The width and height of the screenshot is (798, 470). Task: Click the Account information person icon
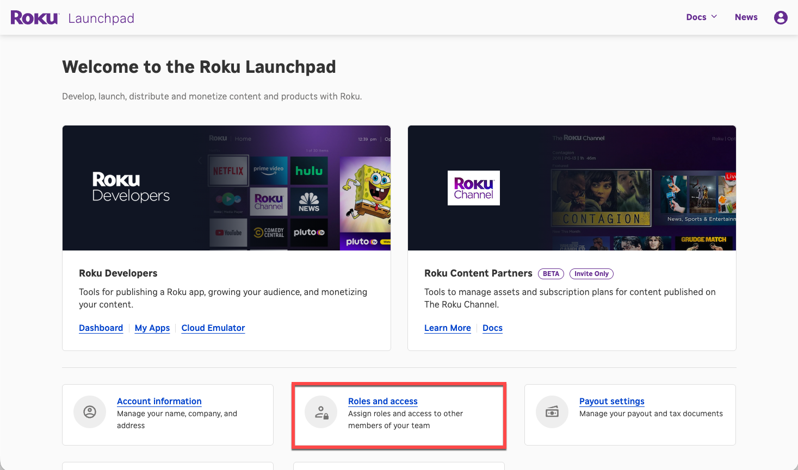pyautogui.click(x=90, y=412)
